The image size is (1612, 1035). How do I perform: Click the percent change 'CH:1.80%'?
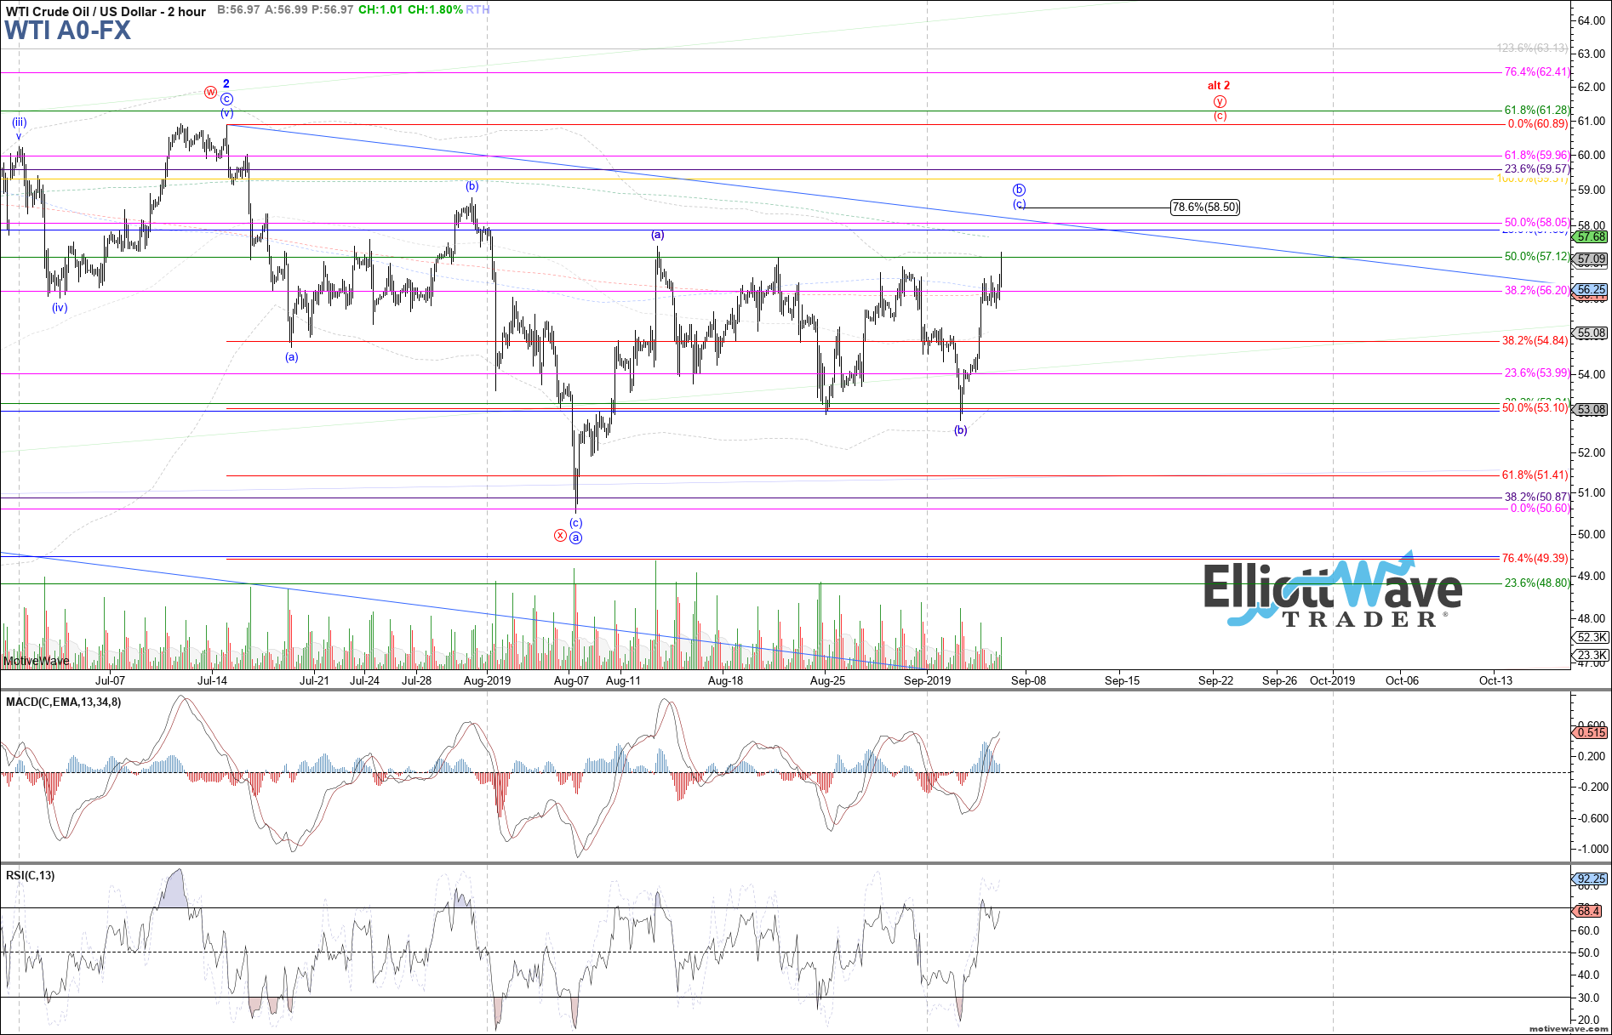pos(435,9)
